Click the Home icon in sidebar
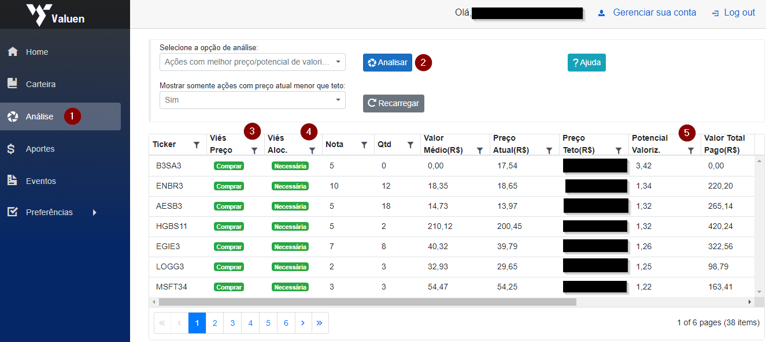Image resolution: width=766 pixels, height=342 pixels. coord(13,52)
